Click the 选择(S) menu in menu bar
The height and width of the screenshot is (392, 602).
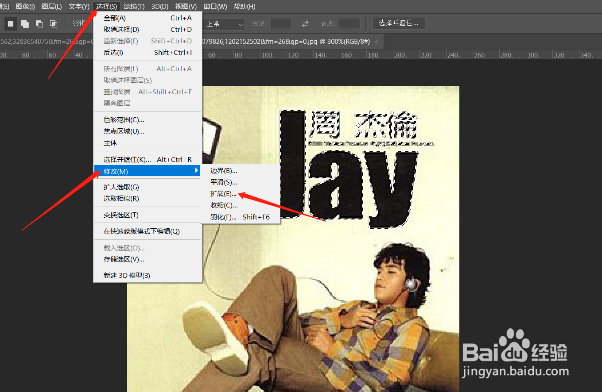[x=107, y=7]
